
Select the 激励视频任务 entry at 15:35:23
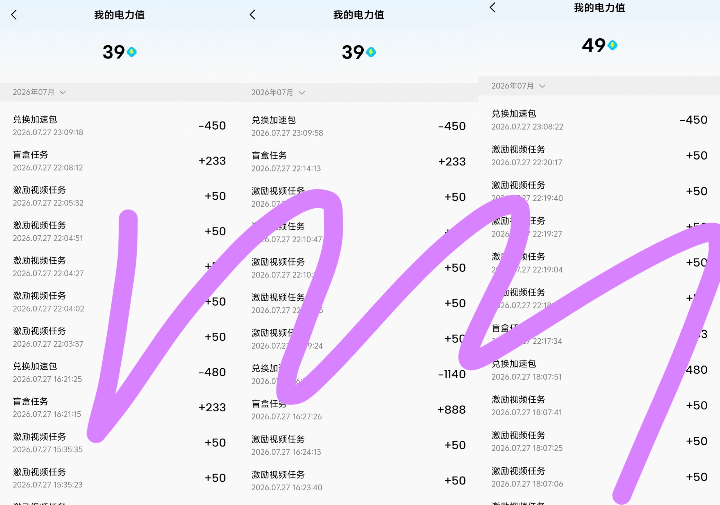(119, 478)
